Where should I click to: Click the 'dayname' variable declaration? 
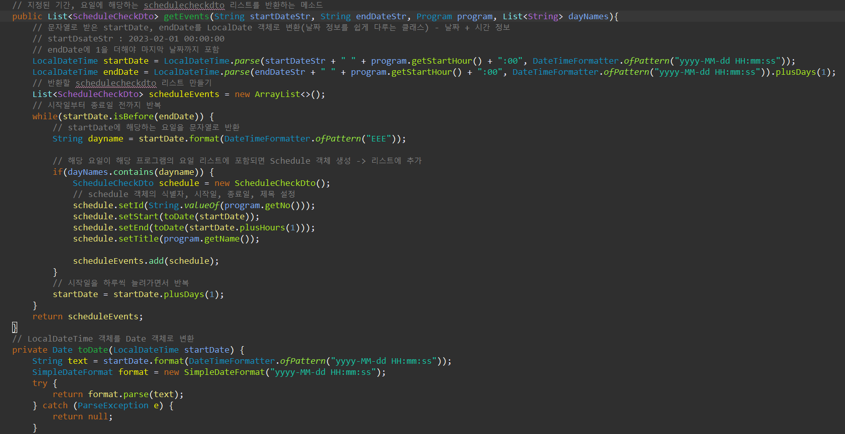106,139
